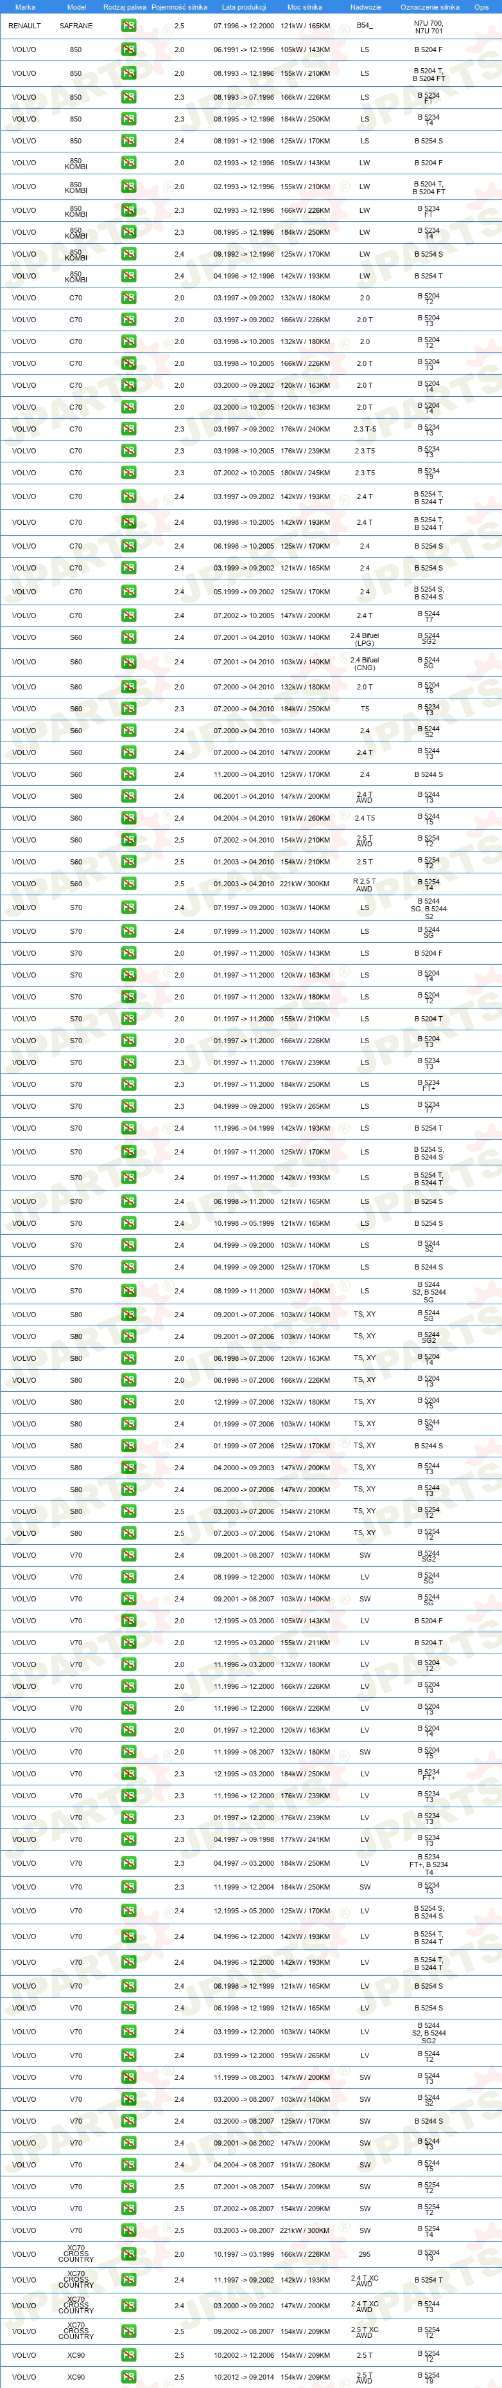
Task: Click the 'Opis' column header
Action: (481, 6)
